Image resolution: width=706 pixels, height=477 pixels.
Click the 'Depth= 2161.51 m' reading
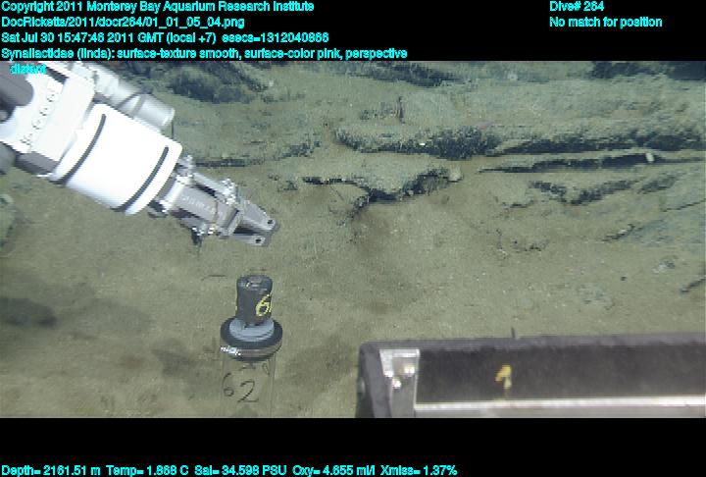tap(51, 471)
